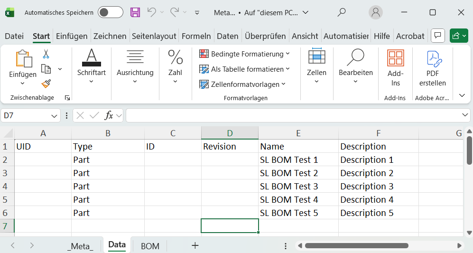Image resolution: width=473 pixels, height=253 pixels.
Task: Add a new sheet with plus icon
Action: [x=195, y=245]
